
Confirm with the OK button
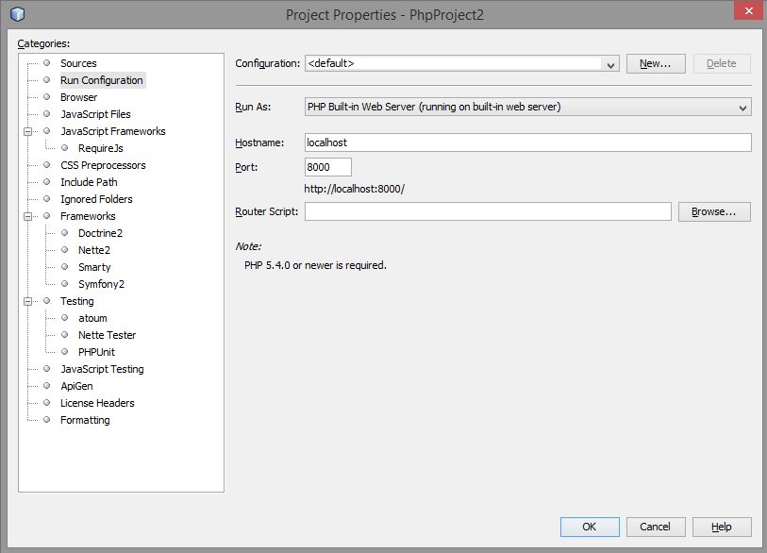click(590, 528)
